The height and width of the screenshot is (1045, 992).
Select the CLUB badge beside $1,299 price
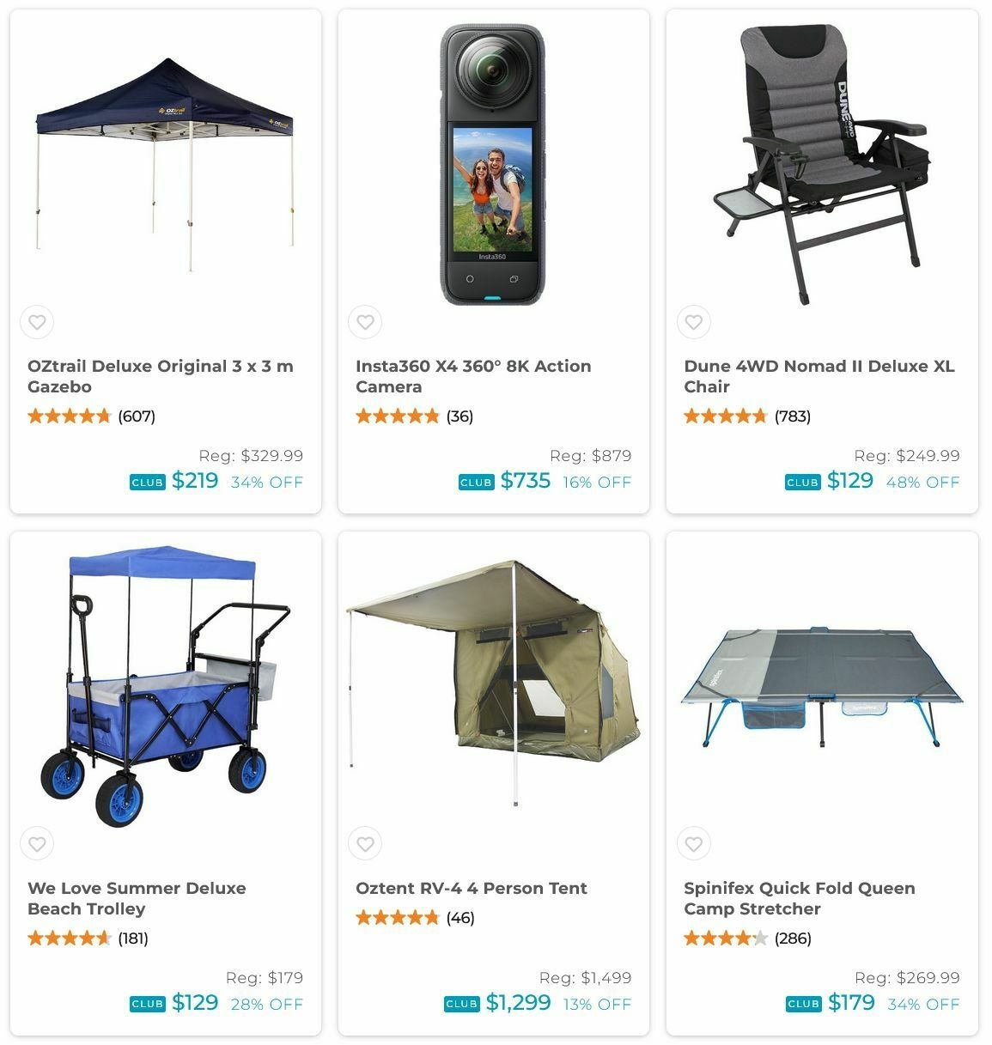point(461,1004)
